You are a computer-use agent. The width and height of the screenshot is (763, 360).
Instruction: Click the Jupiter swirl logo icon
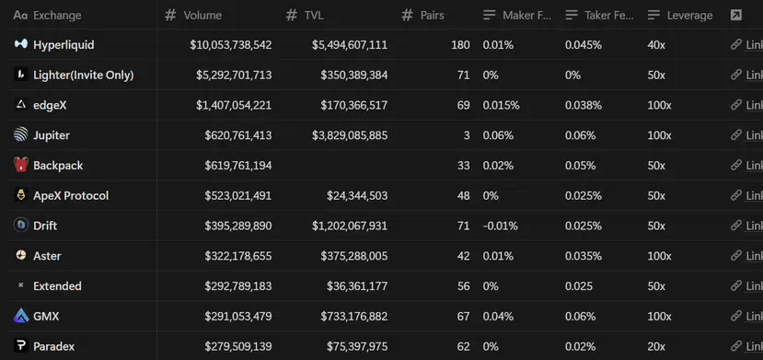[21, 134]
